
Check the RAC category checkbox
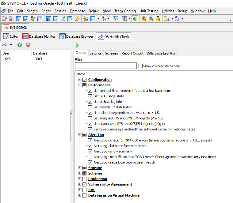(84, 190)
